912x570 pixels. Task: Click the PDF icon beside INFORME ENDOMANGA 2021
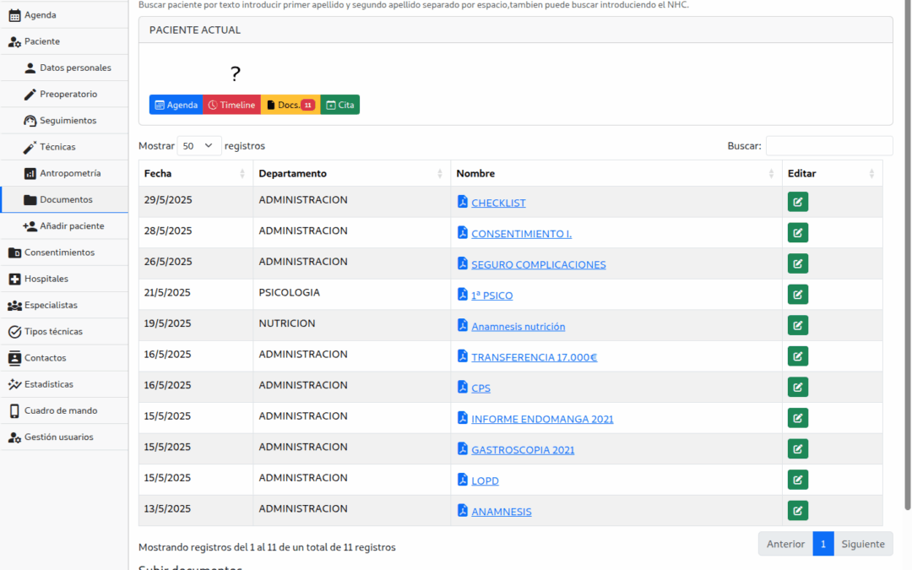tap(463, 417)
